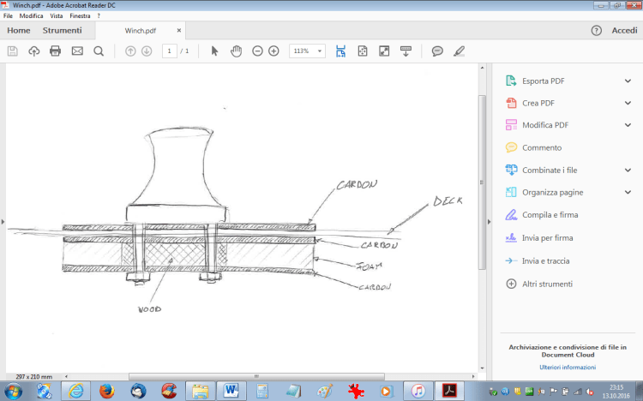
Task: Click the Accedi sign-in button
Action: point(623,31)
